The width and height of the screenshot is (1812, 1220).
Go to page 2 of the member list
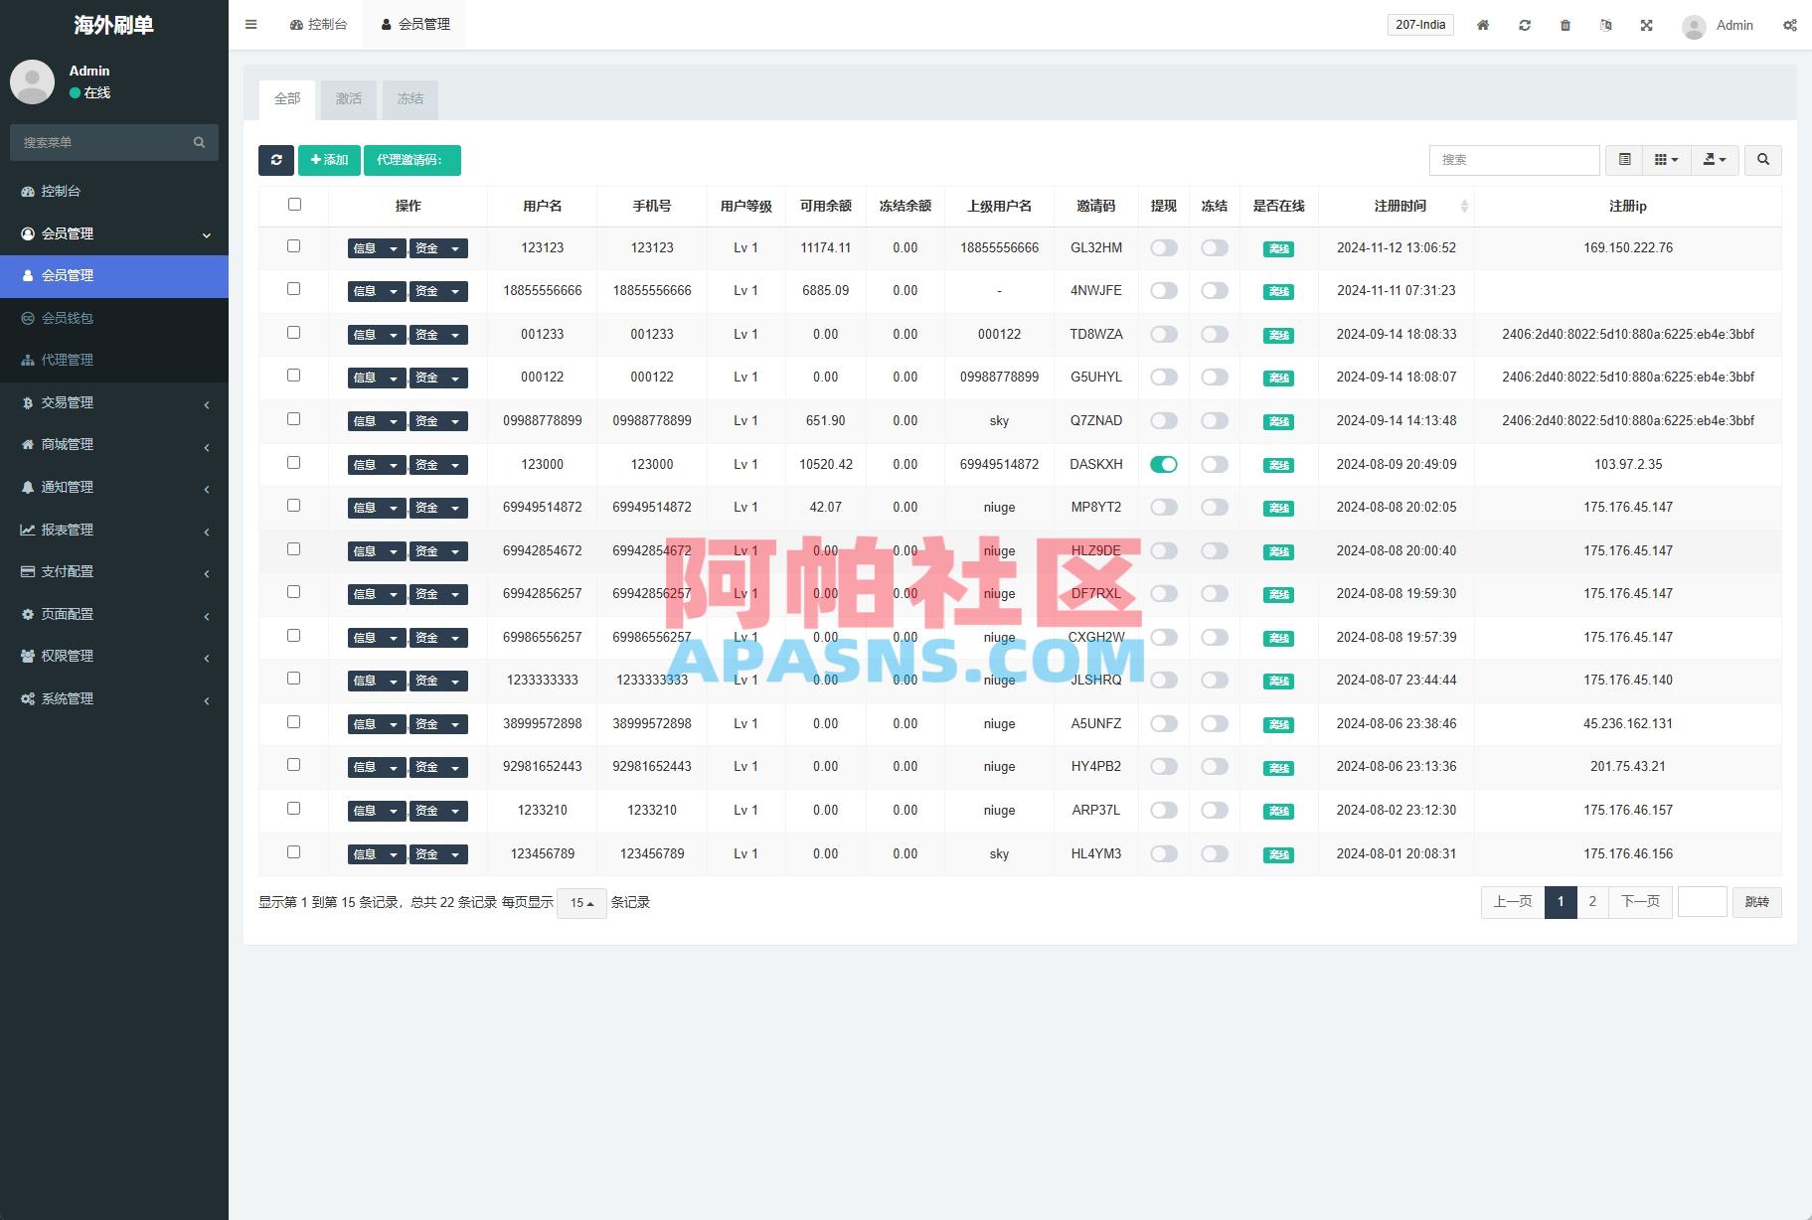pos(1592,902)
